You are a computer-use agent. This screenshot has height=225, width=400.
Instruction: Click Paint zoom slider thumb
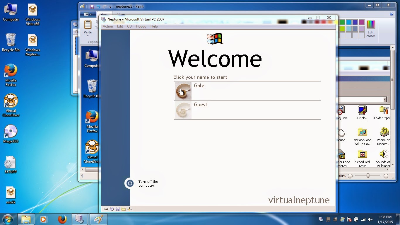pyautogui.click(x=368, y=176)
